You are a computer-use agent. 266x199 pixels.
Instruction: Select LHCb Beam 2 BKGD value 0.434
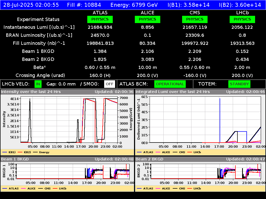[x=242, y=59]
